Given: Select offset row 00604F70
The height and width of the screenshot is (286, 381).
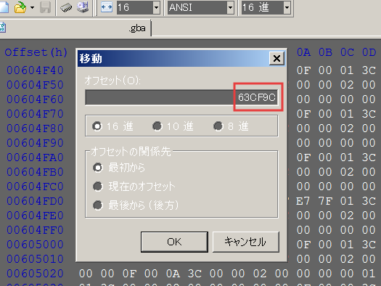Looking at the screenshot, I should tap(35, 114).
